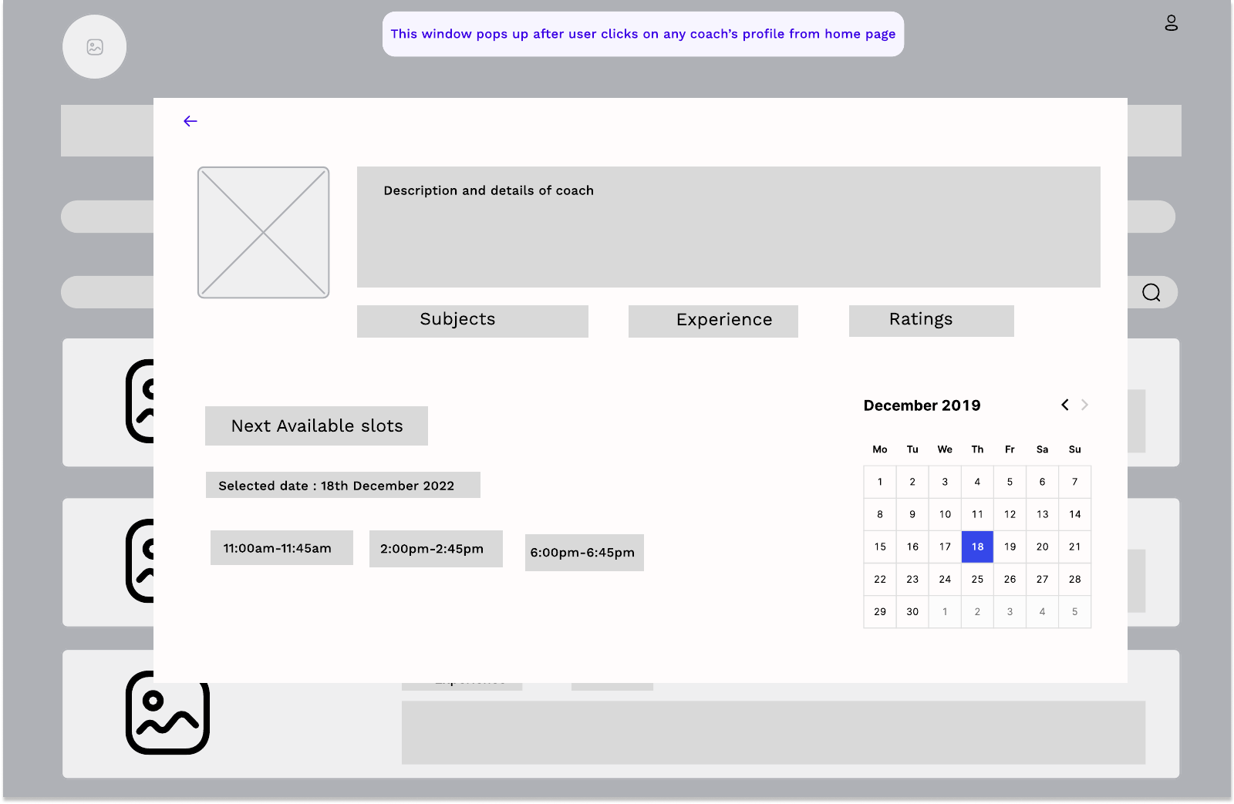The height and width of the screenshot is (804, 1234).
Task: Select highlighted date 18 in calendar
Action: click(x=977, y=547)
